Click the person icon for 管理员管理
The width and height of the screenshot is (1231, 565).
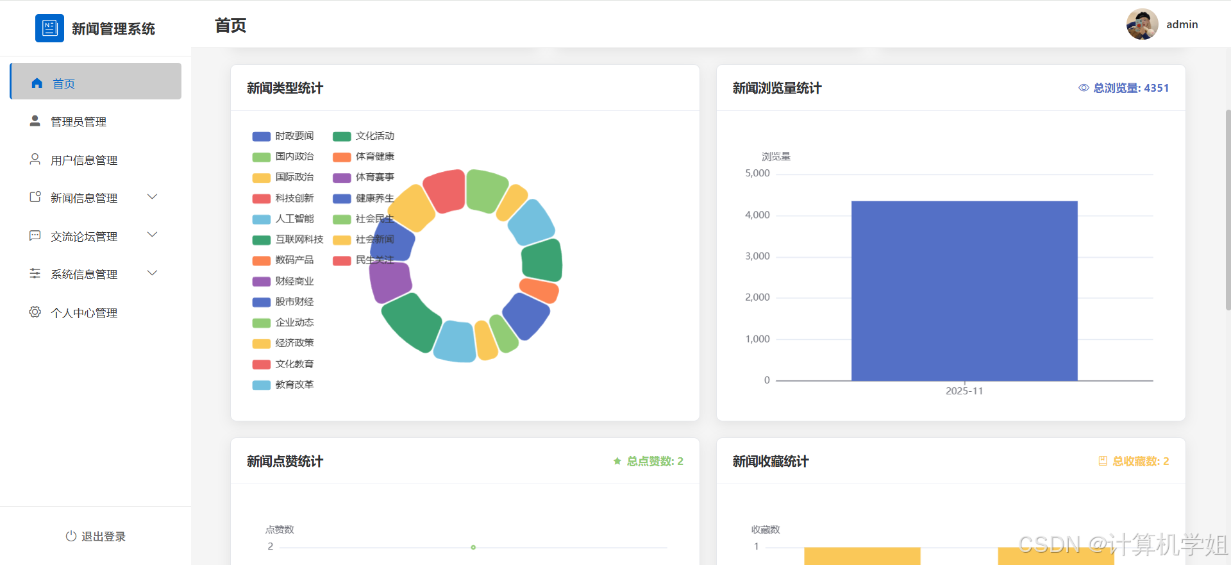pos(35,121)
